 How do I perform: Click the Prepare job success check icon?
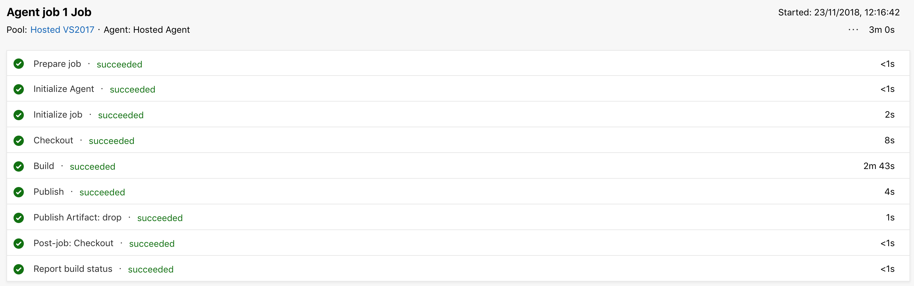[18, 64]
